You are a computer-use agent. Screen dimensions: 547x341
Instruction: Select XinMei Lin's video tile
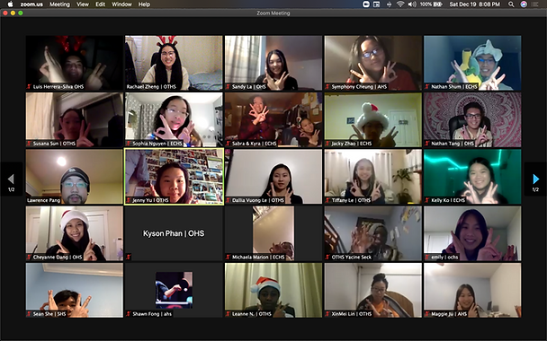373,290
